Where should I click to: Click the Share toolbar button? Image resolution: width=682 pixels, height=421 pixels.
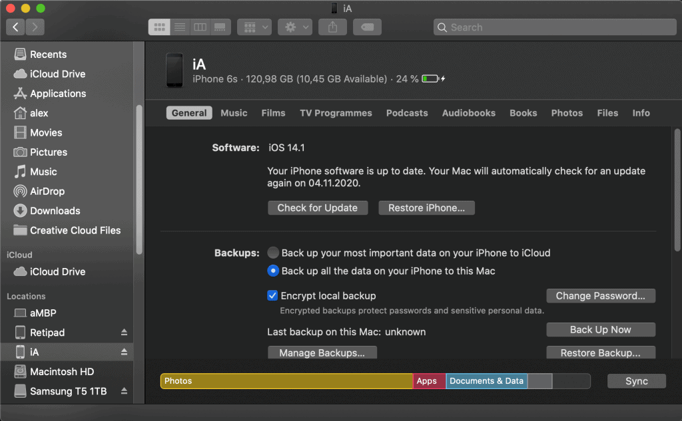333,27
